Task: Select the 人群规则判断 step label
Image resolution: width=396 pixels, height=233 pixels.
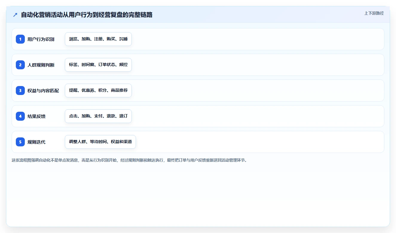Action: 41,65
